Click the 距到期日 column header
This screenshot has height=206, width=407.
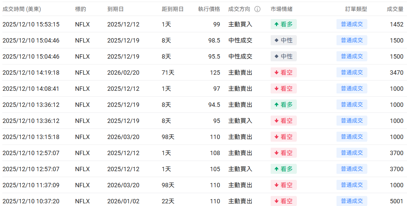click(173, 9)
